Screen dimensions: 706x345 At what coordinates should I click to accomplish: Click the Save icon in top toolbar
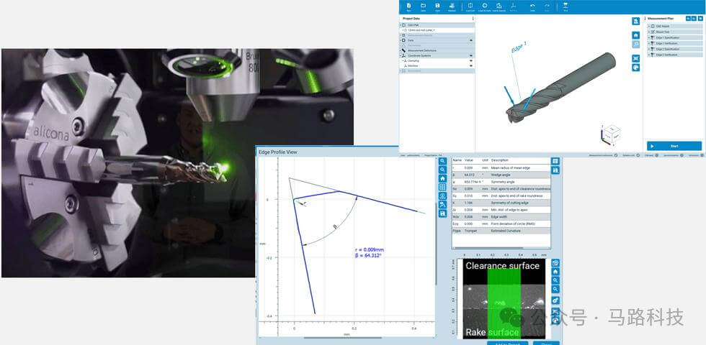click(x=437, y=6)
